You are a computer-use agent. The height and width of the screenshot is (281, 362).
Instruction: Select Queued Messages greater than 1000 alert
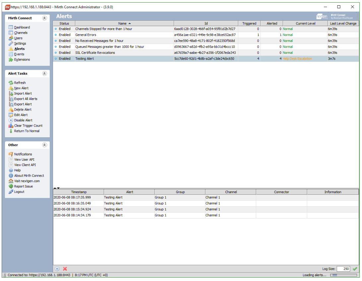point(206,47)
